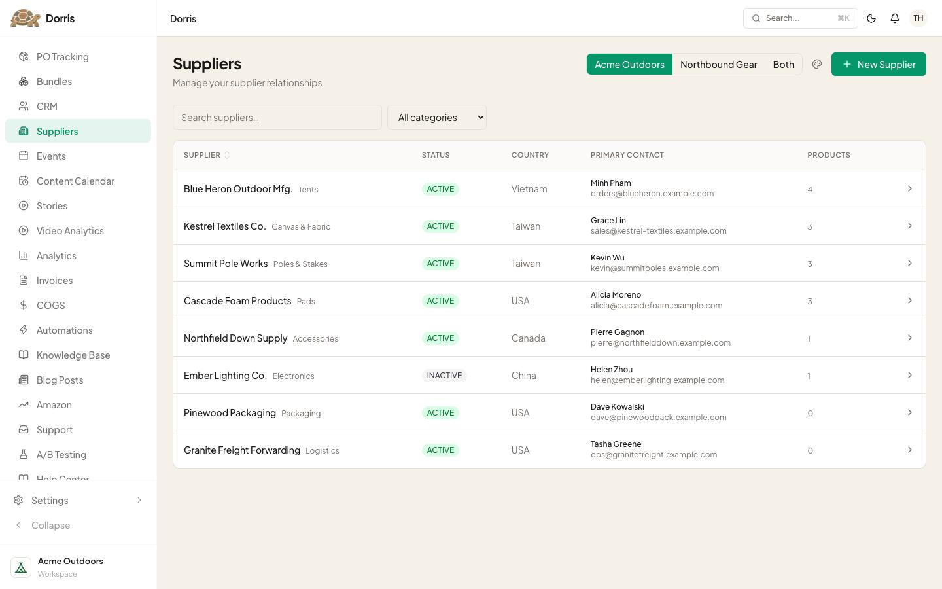Viewport: 942px width, 589px height.
Task: Click the Dorris turtle logo
Action: click(x=26, y=18)
